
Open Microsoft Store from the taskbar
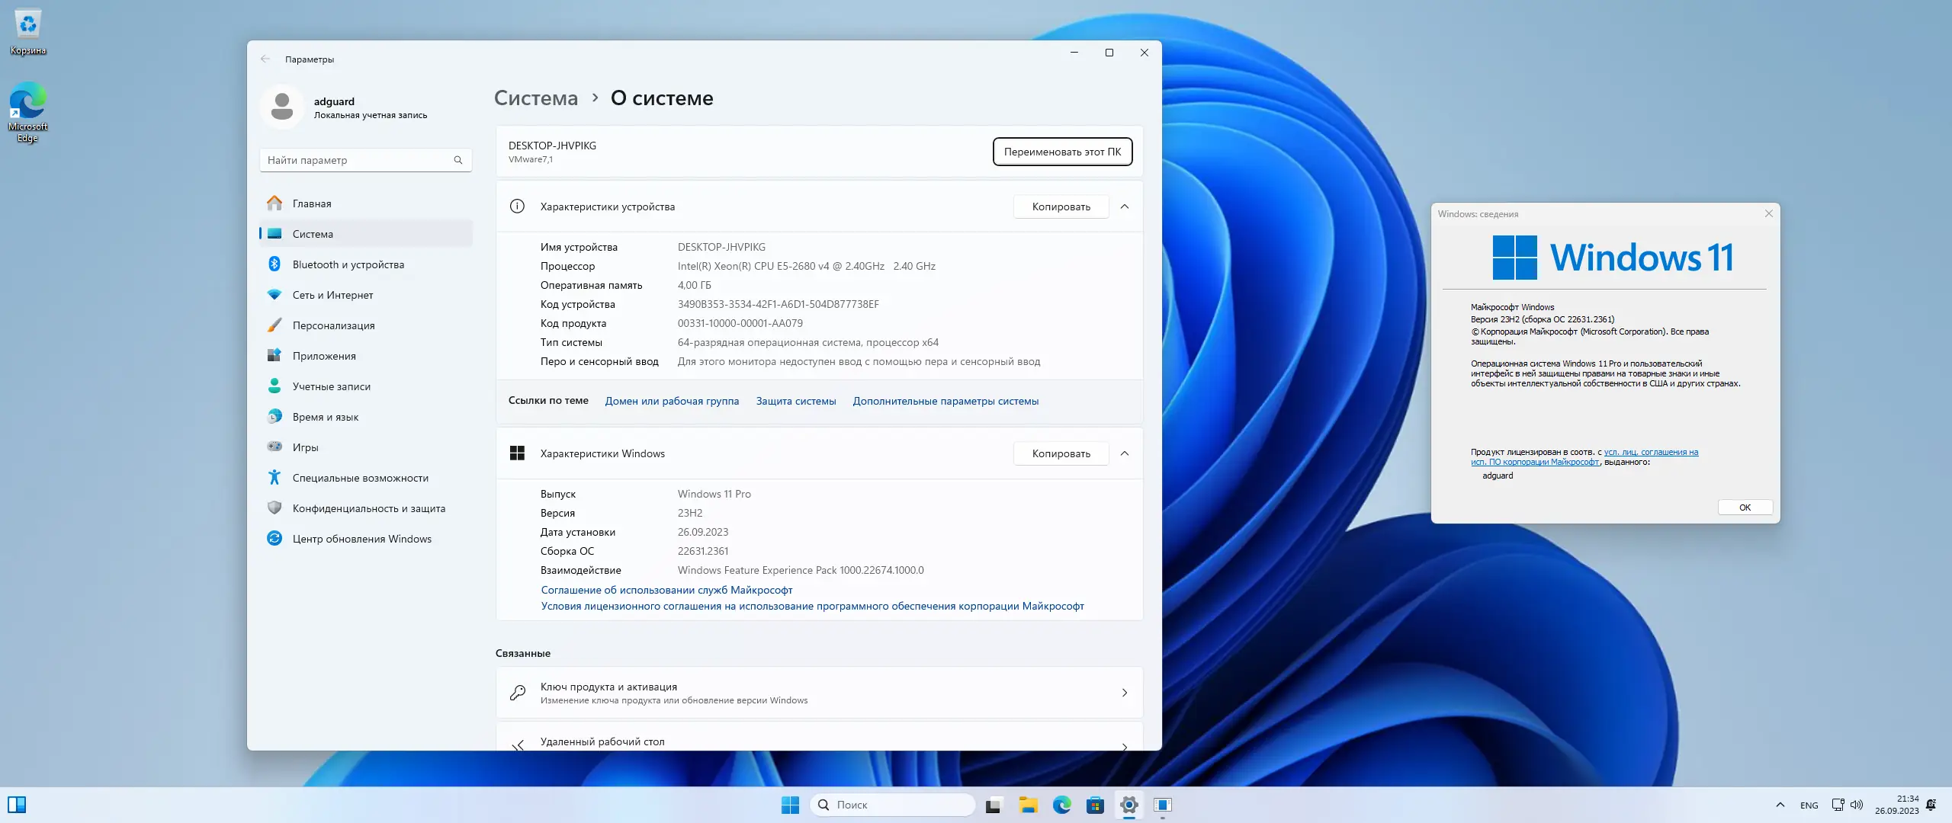click(1096, 805)
